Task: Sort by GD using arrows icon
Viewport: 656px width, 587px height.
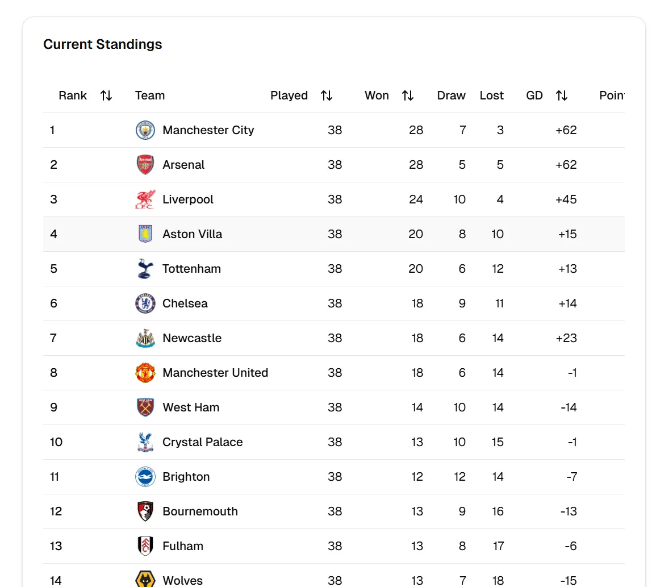Action: (562, 95)
